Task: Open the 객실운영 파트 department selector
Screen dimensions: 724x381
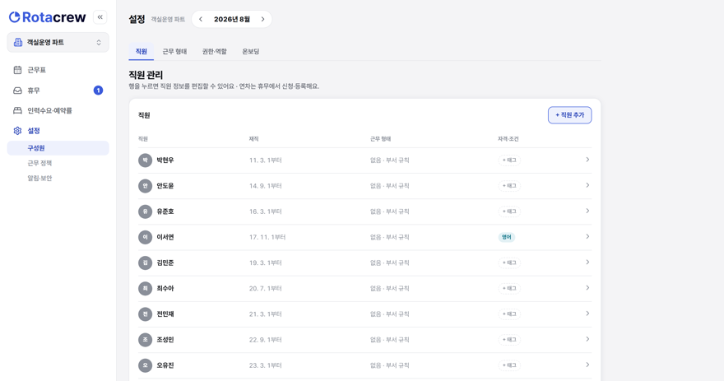Action: click(58, 43)
